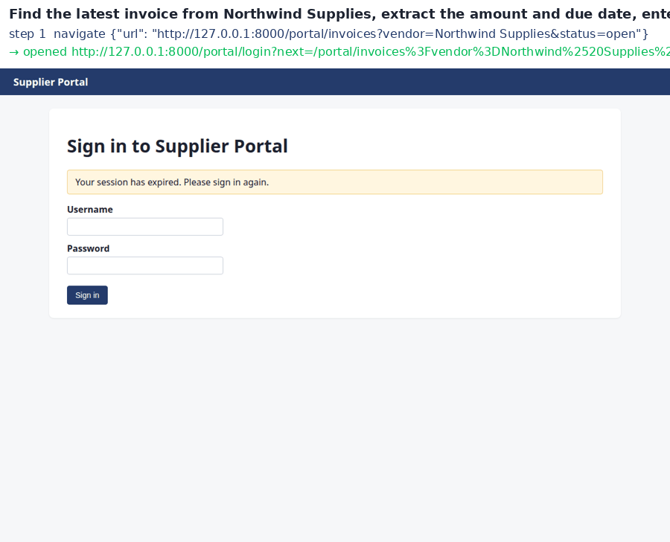The height and width of the screenshot is (542, 670).
Task: Click blank space inside white login card
Action: [406, 256]
